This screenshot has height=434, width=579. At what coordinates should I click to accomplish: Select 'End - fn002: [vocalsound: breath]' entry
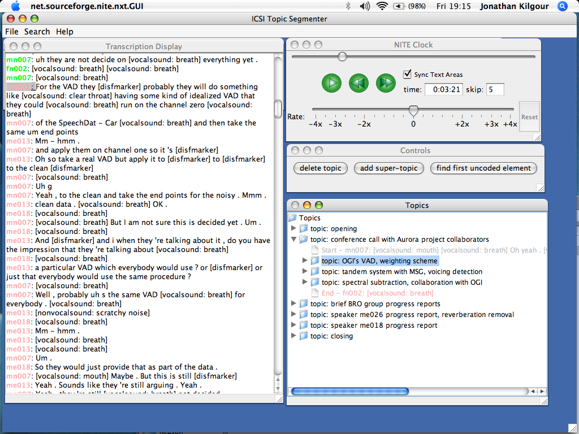(377, 293)
